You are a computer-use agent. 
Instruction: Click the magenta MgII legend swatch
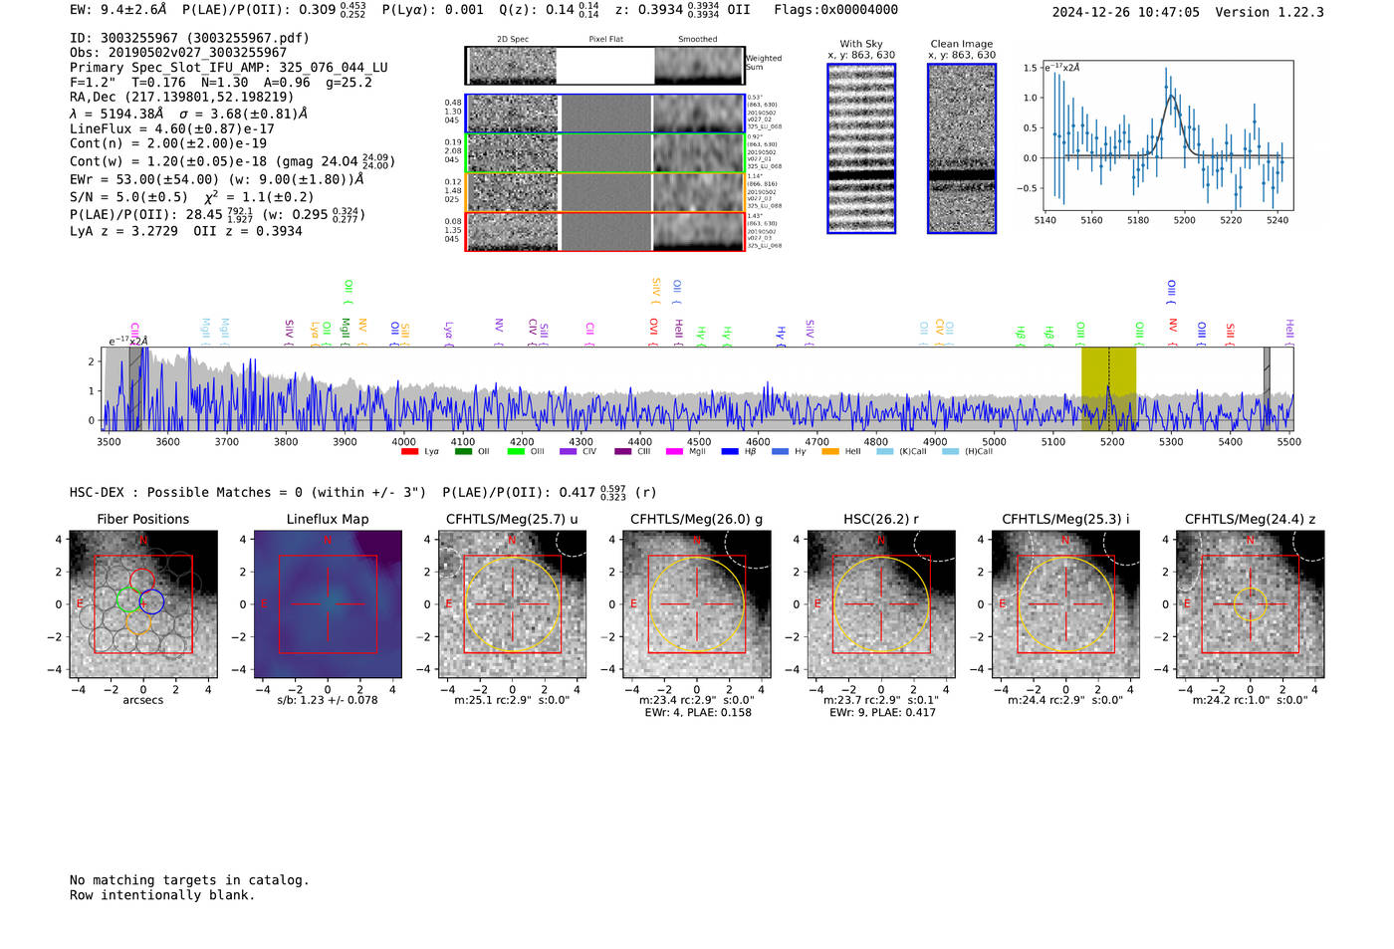click(675, 452)
